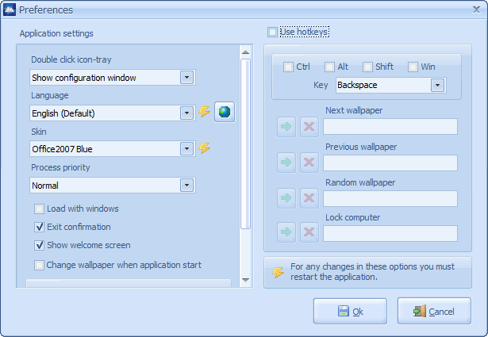488x337 pixels.
Task: Click the lightning icon in restart notice
Action: (278, 272)
